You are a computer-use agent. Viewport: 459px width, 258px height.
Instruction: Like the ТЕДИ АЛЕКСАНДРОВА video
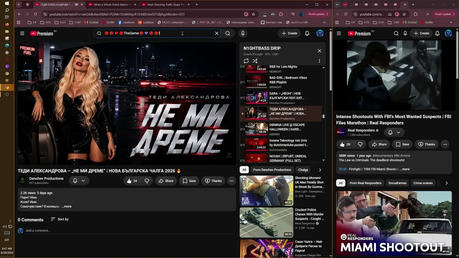pyautogui.click(x=132, y=181)
